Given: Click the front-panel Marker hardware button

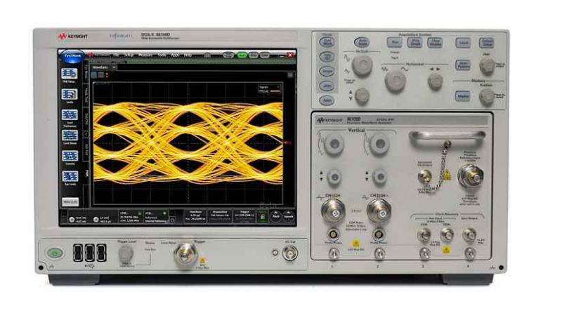Looking at the screenshot, I should point(463,96).
